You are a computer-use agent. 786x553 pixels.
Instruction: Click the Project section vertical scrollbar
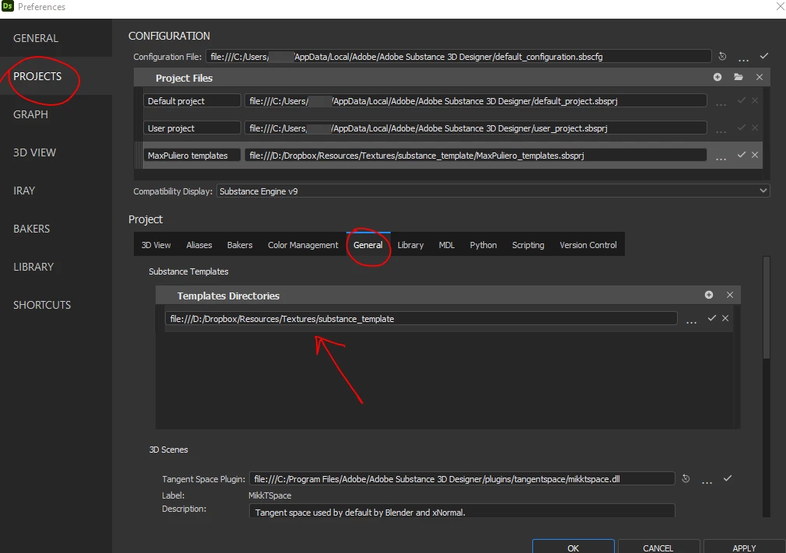point(766,307)
